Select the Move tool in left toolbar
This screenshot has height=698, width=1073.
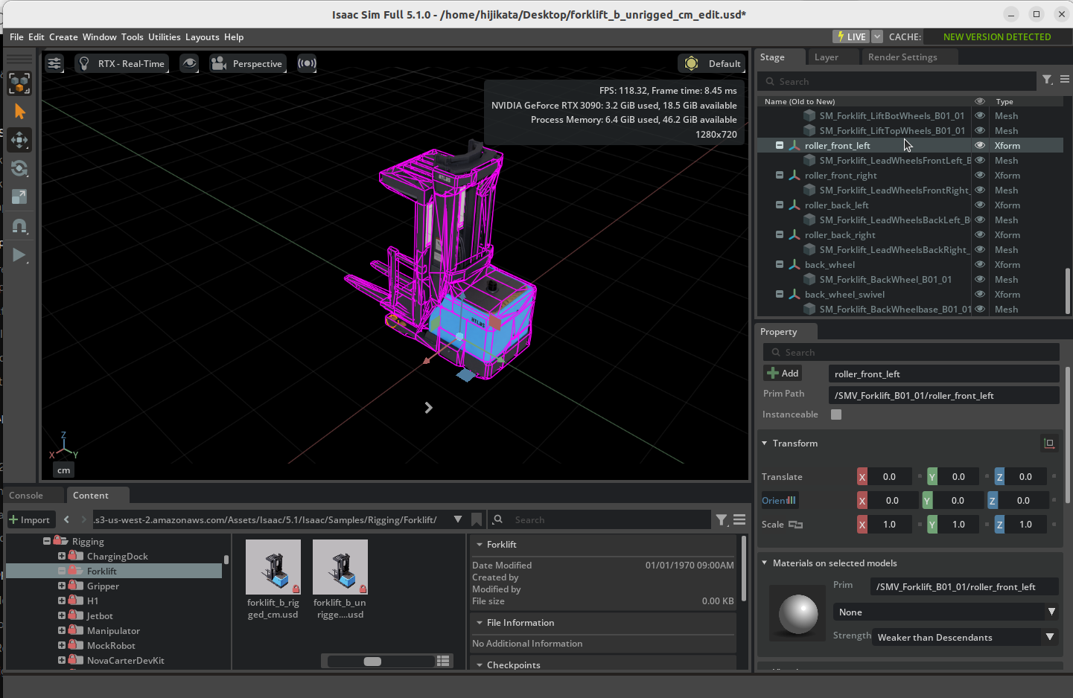[19, 140]
